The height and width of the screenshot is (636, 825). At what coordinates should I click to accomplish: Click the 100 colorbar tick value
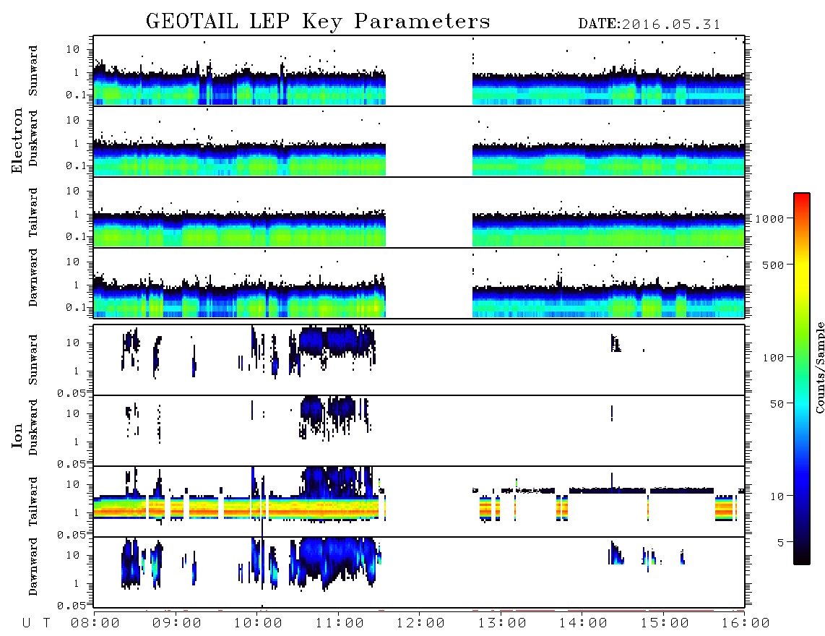(773, 358)
